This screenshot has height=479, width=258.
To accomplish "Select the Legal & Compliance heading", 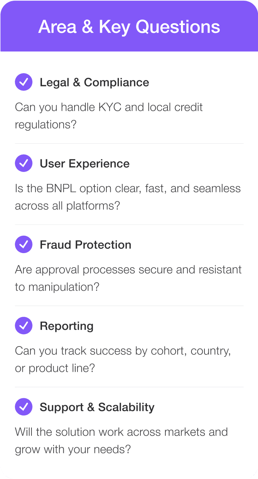I will coord(94,82).
